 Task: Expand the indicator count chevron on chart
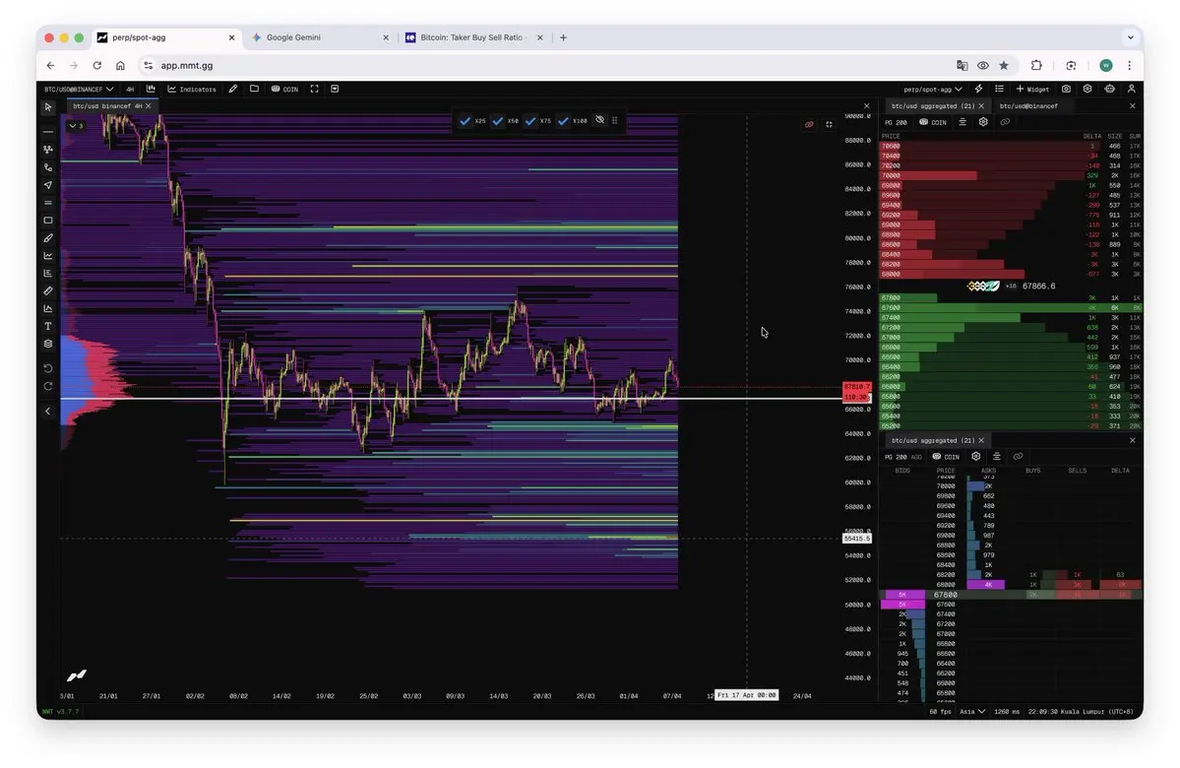click(x=75, y=126)
